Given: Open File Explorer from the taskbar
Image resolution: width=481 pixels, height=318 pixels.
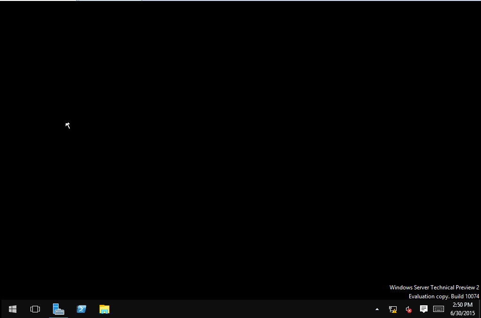Looking at the screenshot, I should 104,309.
